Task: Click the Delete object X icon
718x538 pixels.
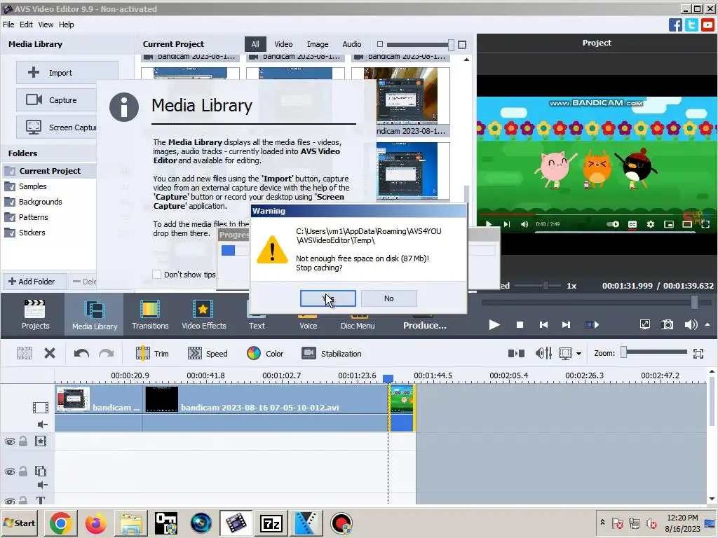Action: 50,353
